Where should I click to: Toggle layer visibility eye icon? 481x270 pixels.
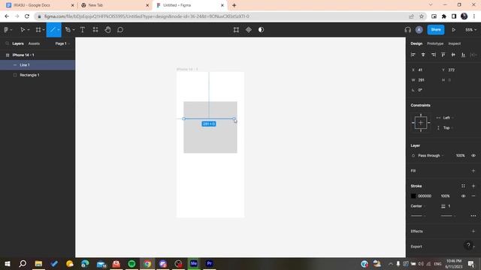(473, 155)
